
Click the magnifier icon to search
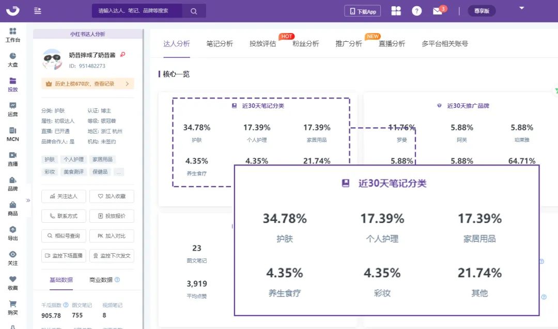[x=194, y=10]
